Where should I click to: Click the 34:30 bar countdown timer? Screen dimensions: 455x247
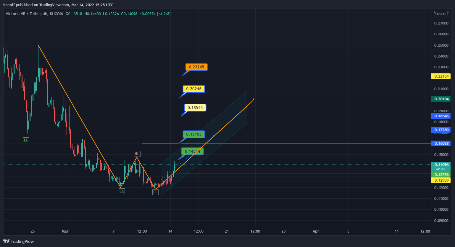coord(440,169)
